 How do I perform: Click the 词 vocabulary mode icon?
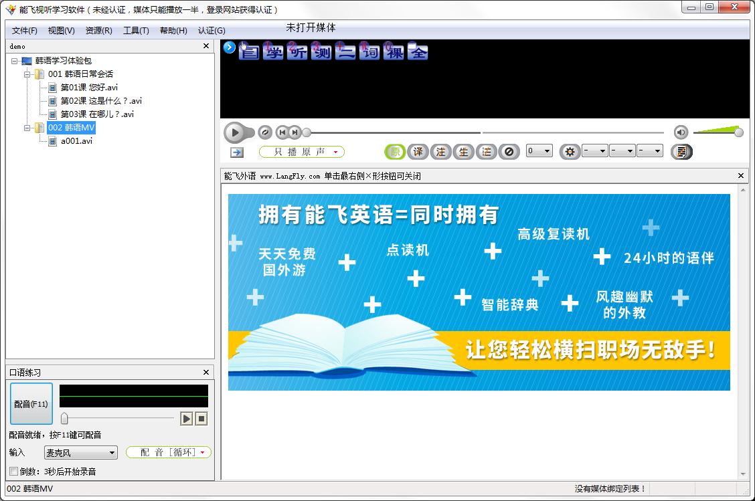click(x=370, y=52)
